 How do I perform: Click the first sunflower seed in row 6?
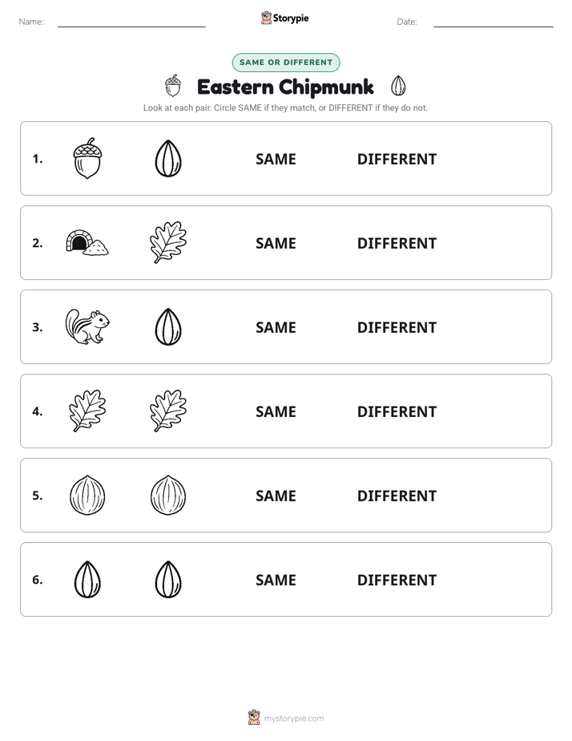pos(87,579)
